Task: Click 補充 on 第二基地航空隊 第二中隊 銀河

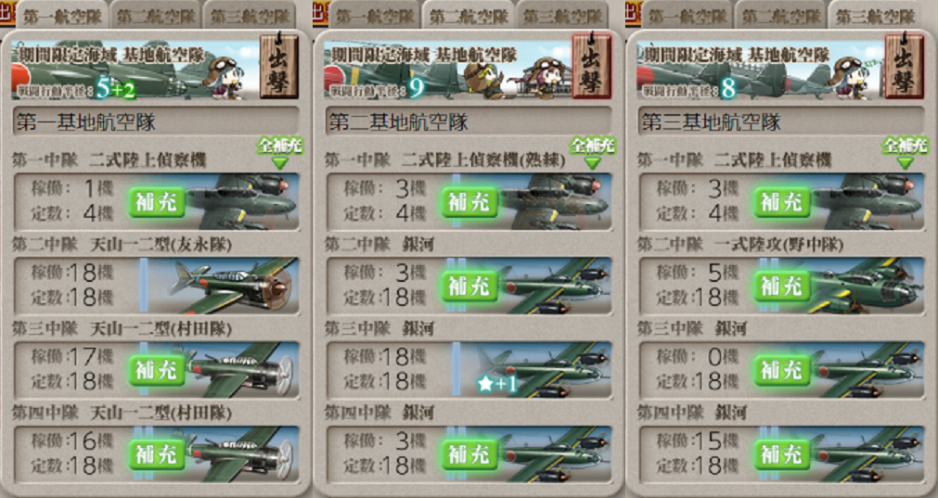Action: [x=469, y=287]
